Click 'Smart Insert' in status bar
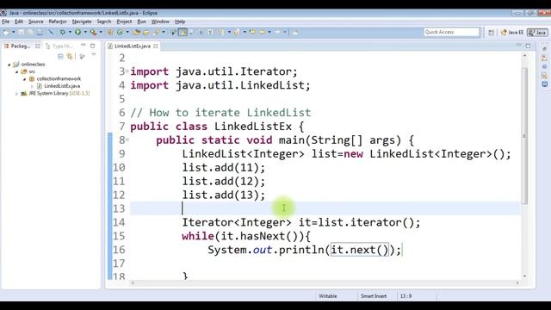Screen dimensions: 551x310 point(374,296)
